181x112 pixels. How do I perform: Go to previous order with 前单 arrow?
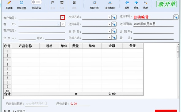point(127,2)
